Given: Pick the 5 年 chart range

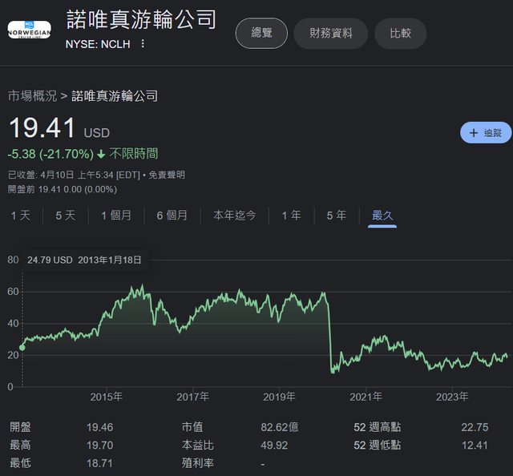Looking at the screenshot, I should pos(336,215).
